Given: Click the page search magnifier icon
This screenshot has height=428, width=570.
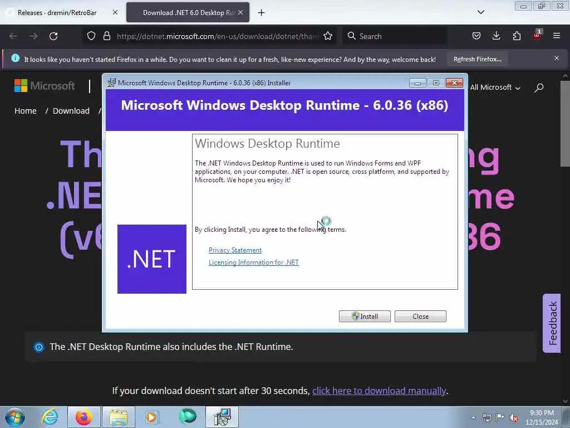Looking at the screenshot, I should point(539,87).
